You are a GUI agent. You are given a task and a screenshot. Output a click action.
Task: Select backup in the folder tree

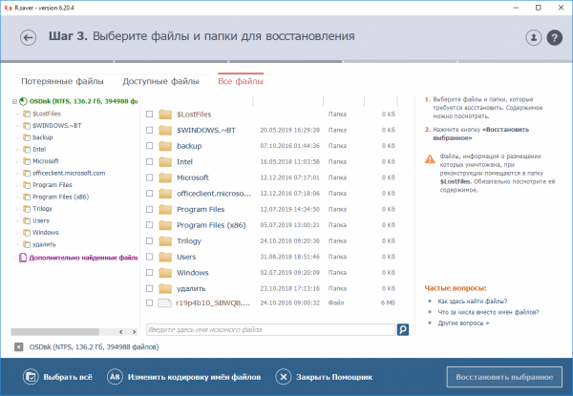coord(42,137)
